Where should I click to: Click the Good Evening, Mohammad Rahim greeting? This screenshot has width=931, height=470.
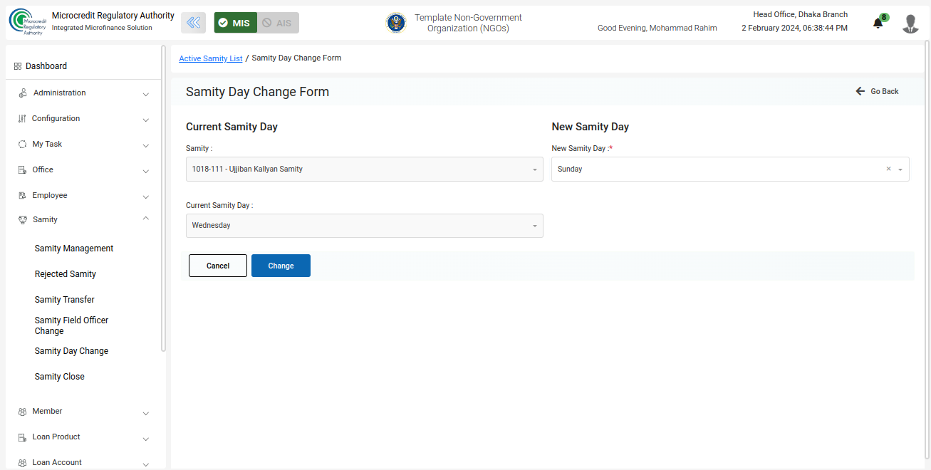657,28
